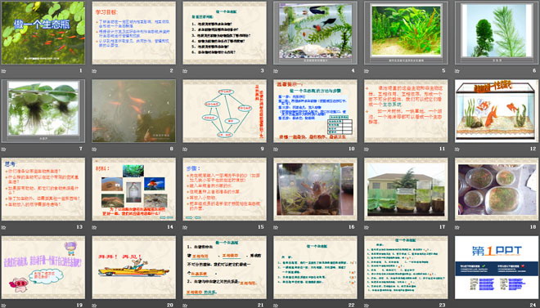Screen dimensions: 540x308
Task: Click the transition star icon under slide 4
Action: point(276,71)
